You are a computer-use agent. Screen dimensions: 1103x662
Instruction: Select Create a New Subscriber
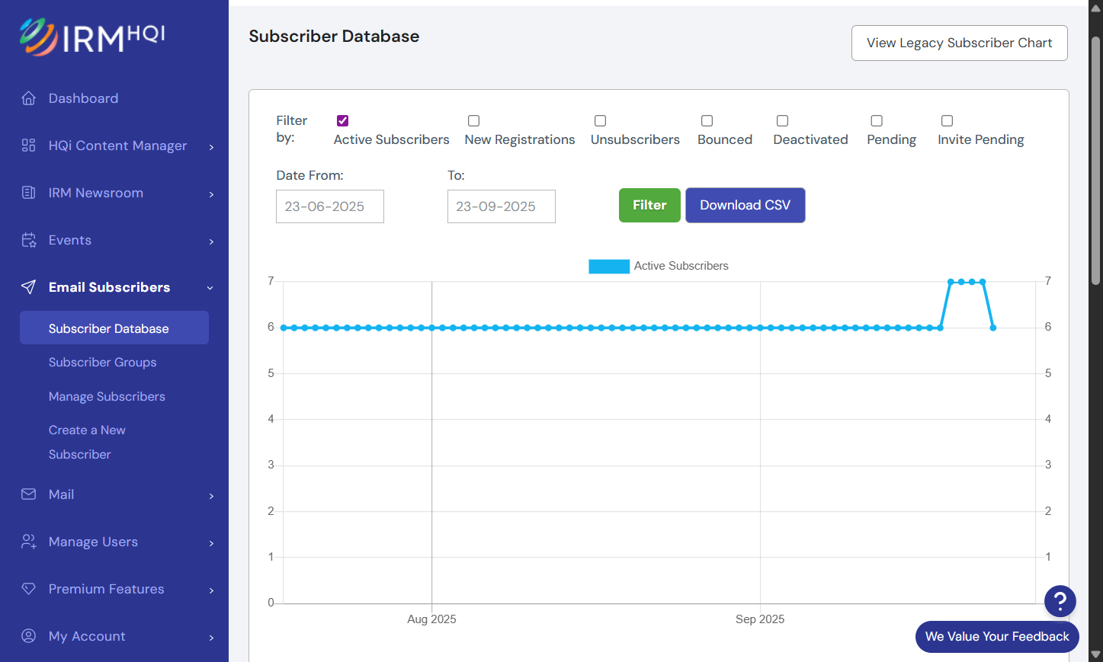[87, 443]
